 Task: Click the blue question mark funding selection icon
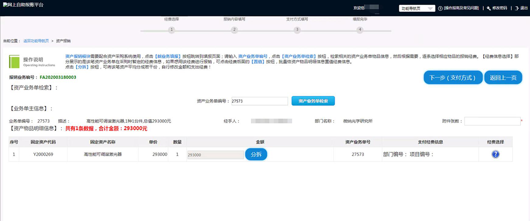click(x=495, y=154)
